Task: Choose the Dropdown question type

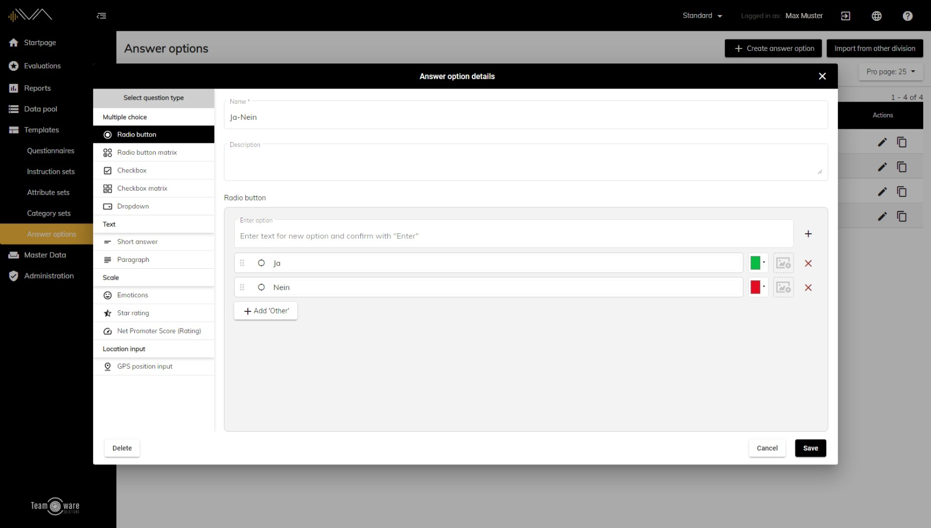Action: pos(154,206)
